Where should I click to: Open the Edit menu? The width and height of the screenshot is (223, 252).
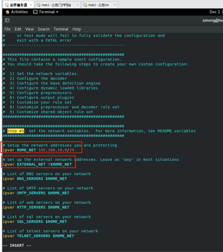point(18,29)
